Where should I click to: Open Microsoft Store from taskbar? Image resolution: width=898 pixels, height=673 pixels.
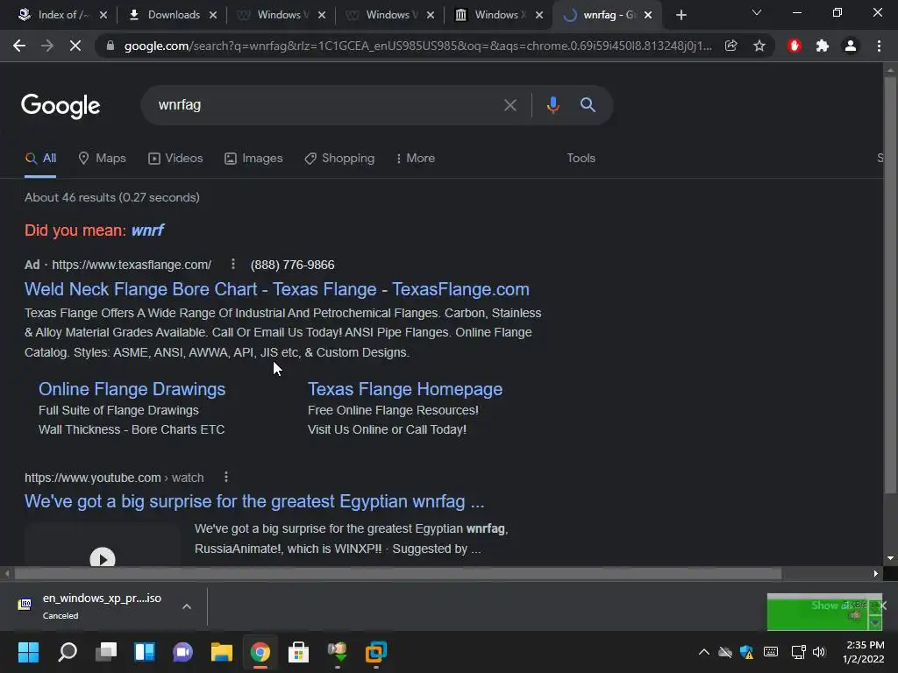[x=298, y=652]
